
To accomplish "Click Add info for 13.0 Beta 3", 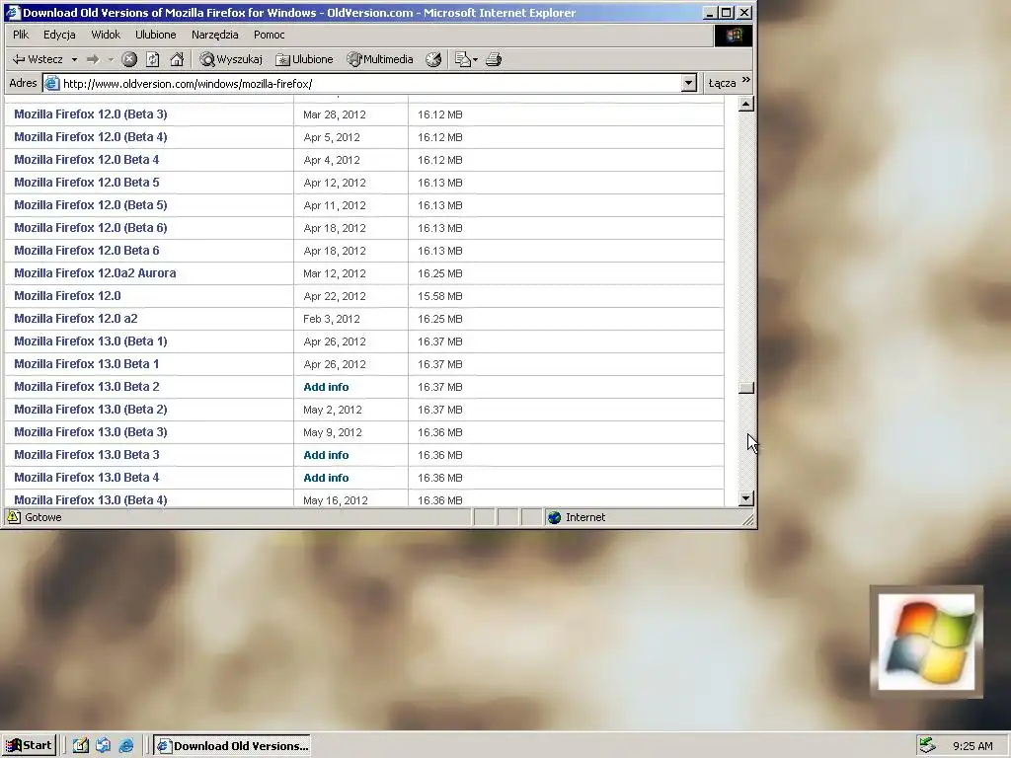I will pyautogui.click(x=326, y=455).
